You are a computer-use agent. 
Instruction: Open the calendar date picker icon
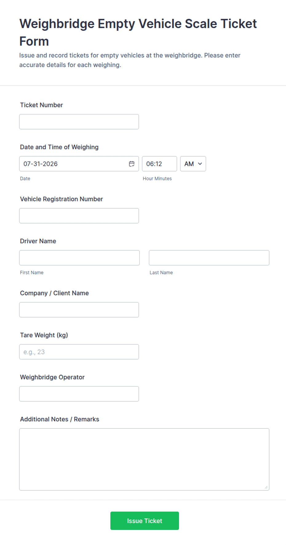pyautogui.click(x=132, y=164)
